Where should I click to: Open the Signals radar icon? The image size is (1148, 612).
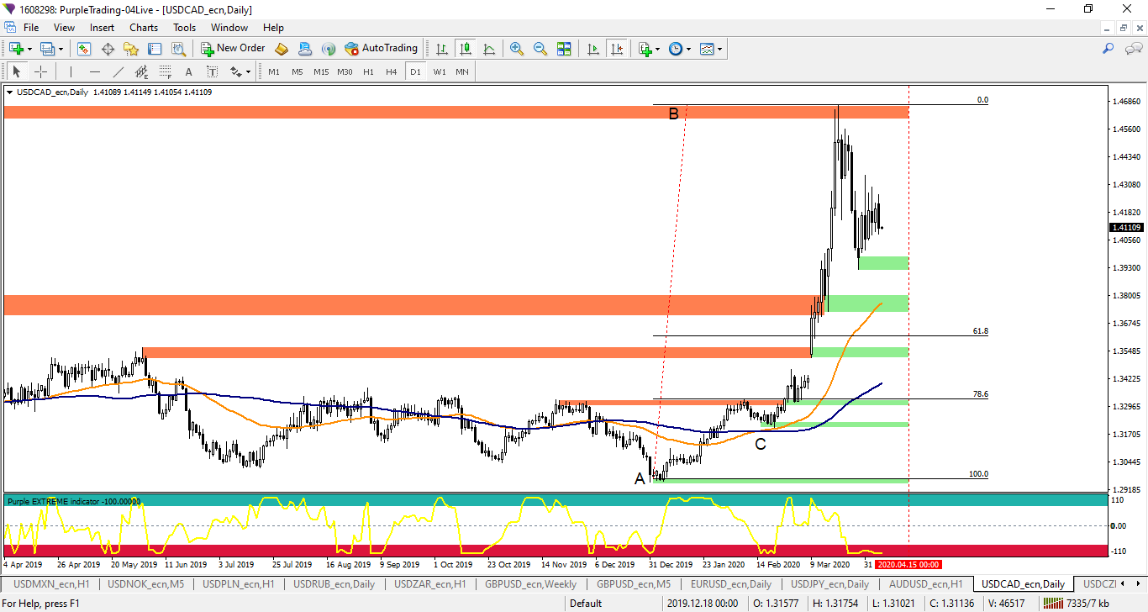(329, 49)
